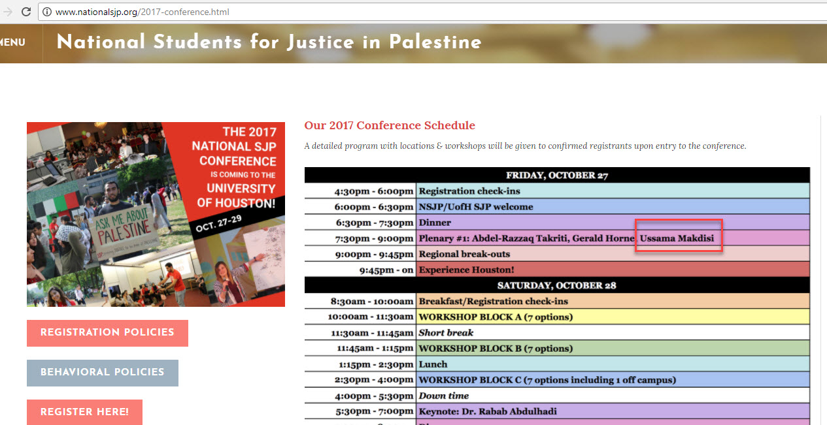Click the Workshop Block A row
The image size is (827, 425).
click(x=496, y=317)
